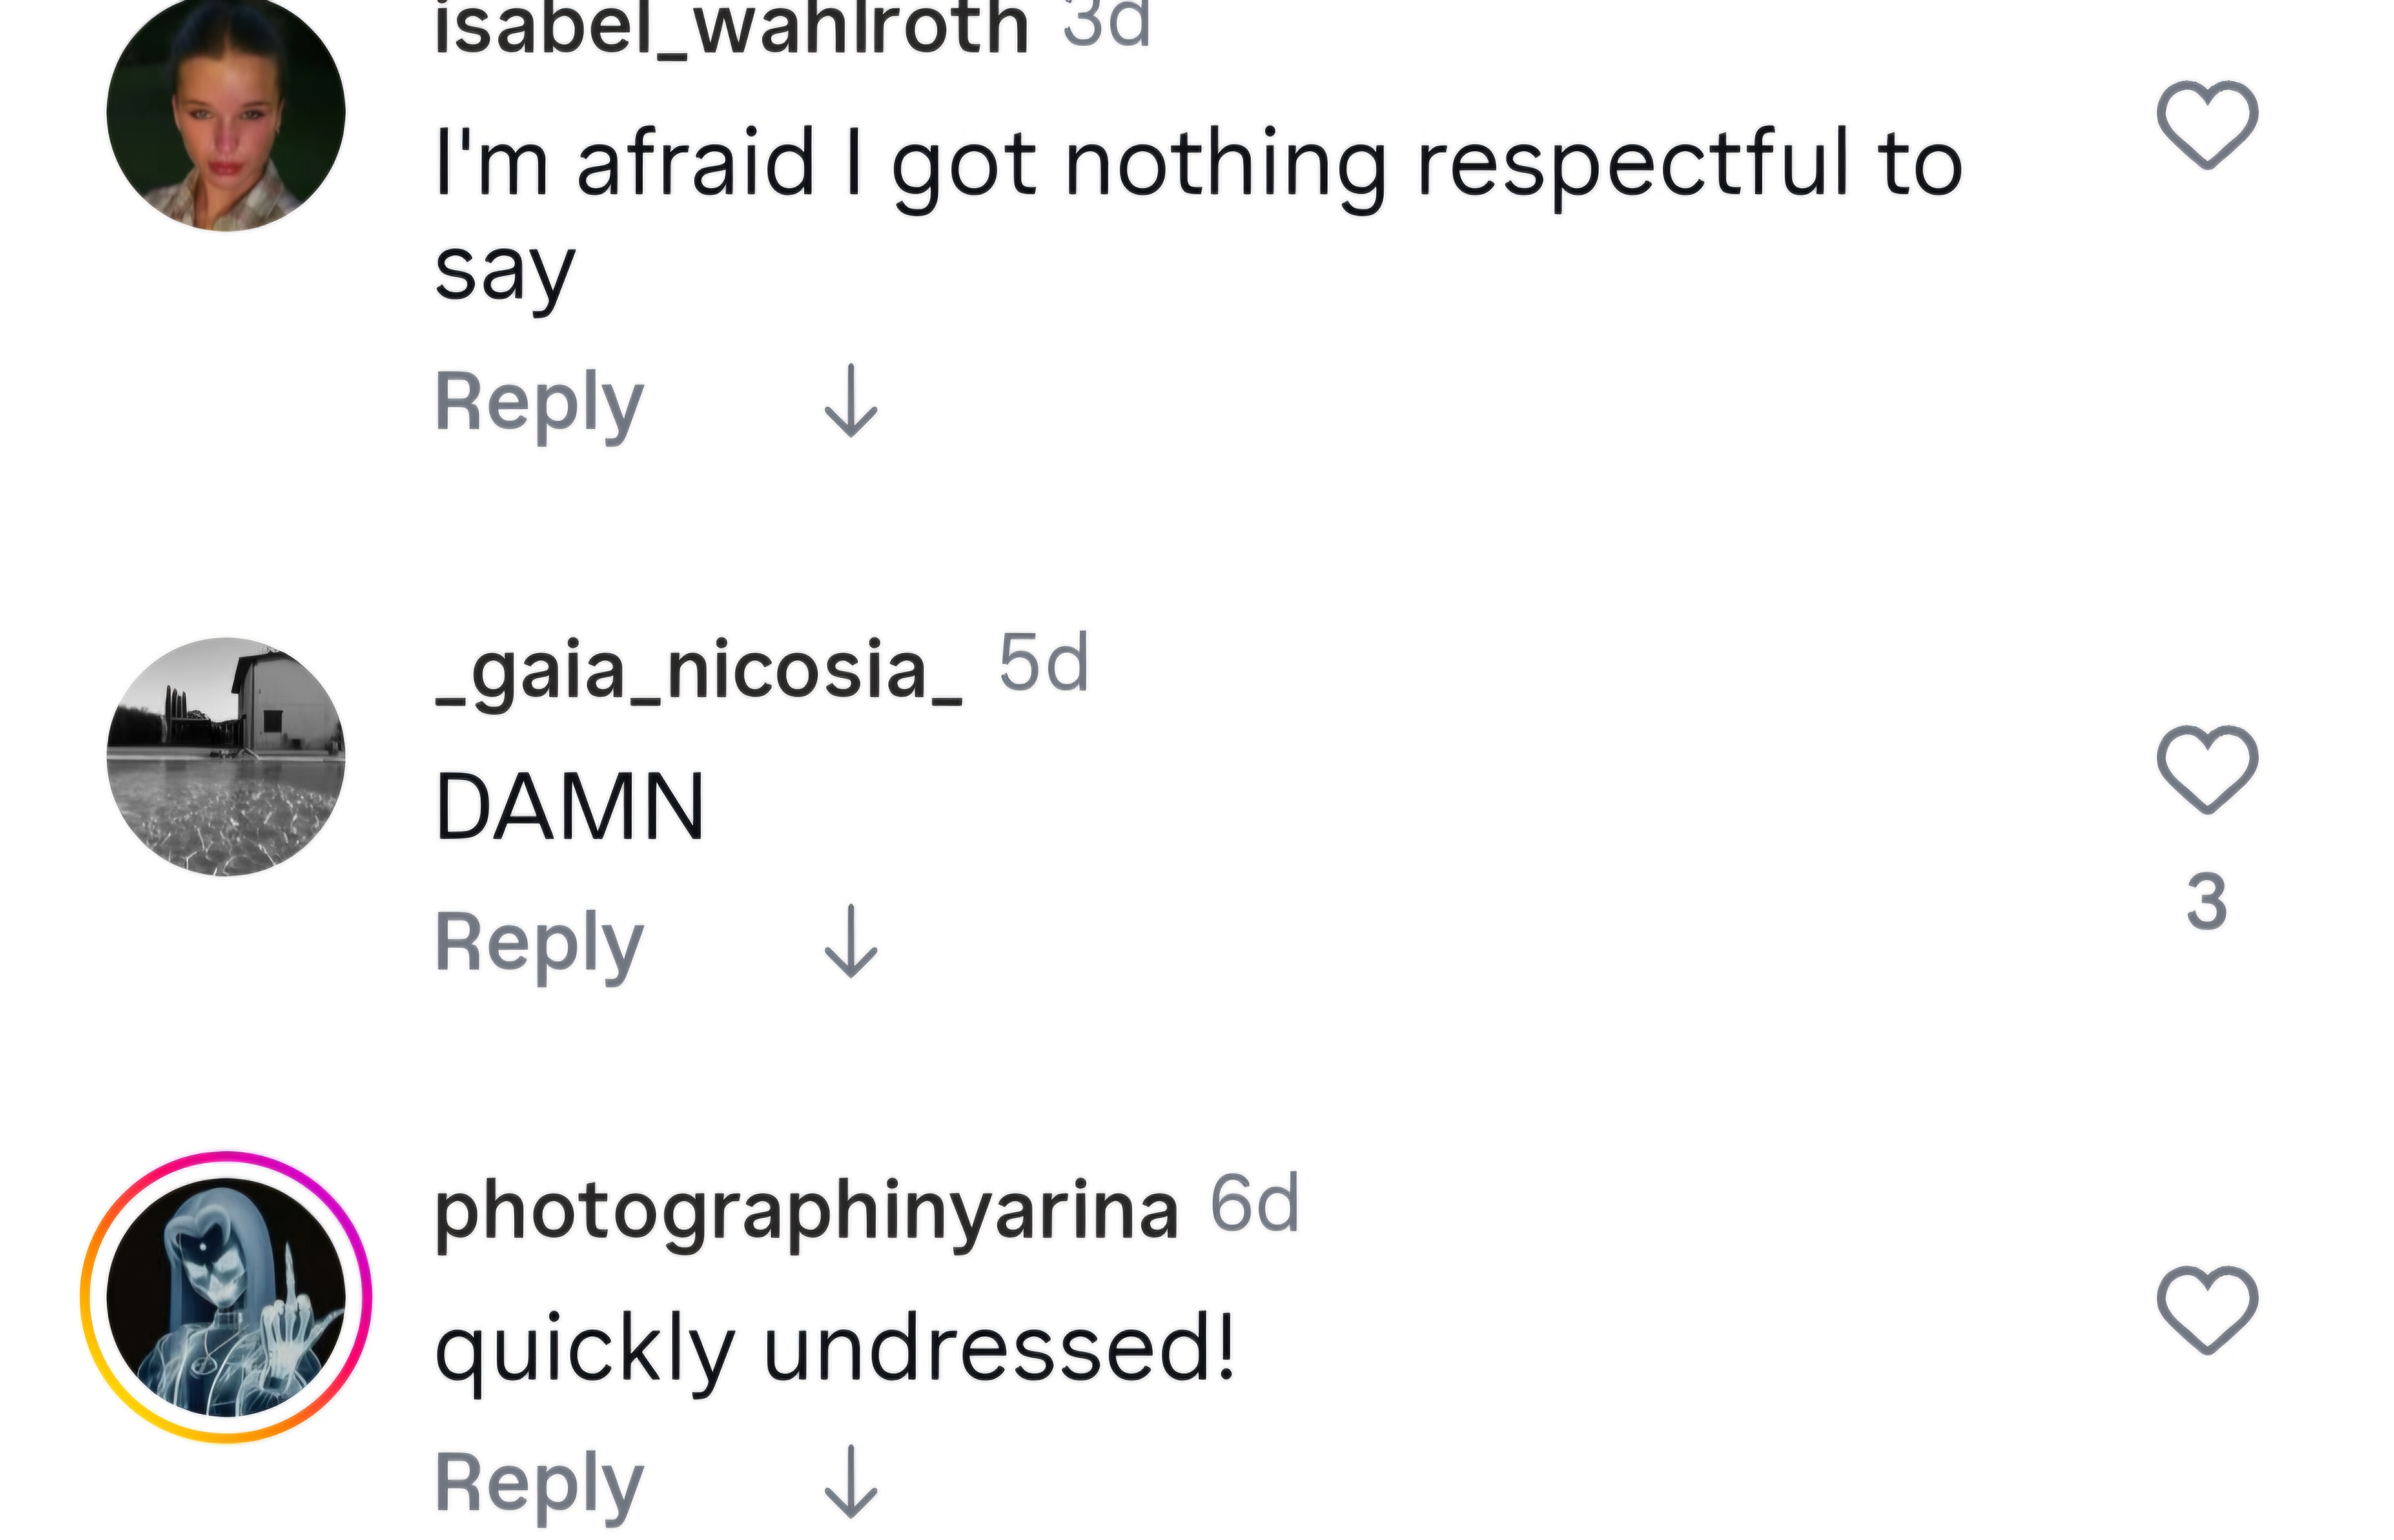Open _gaia_nicosia_ username link
Image resolution: width=2394 pixels, height=1540 pixels.
[699, 672]
